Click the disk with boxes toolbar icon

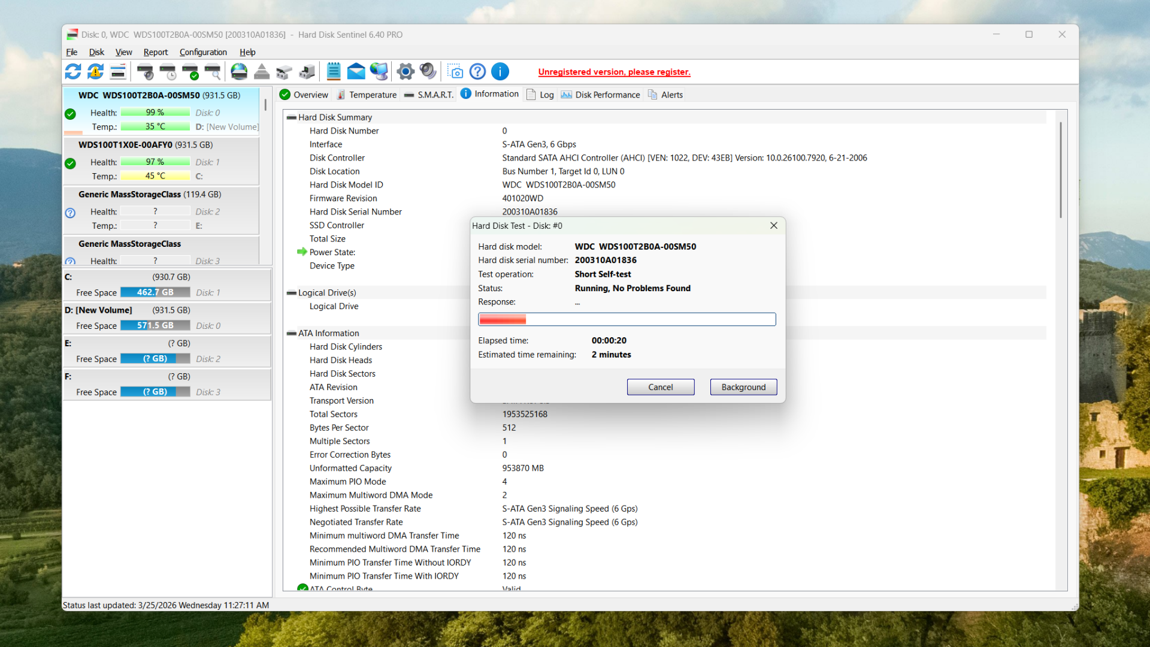coord(284,72)
